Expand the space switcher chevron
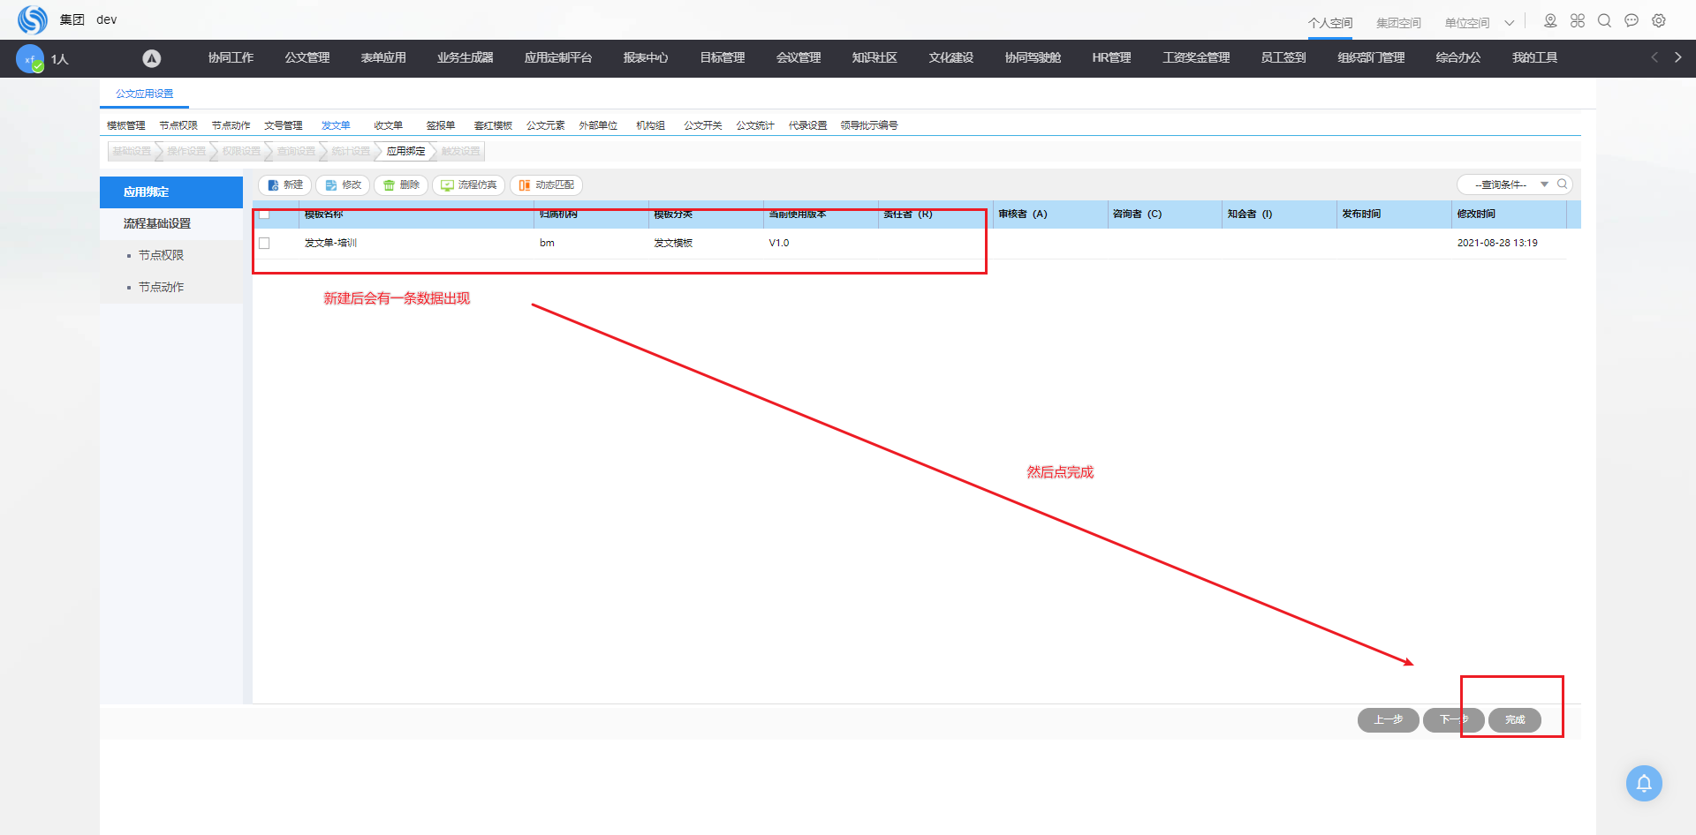Screen dimensions: 1696x835 [1510, 23]
